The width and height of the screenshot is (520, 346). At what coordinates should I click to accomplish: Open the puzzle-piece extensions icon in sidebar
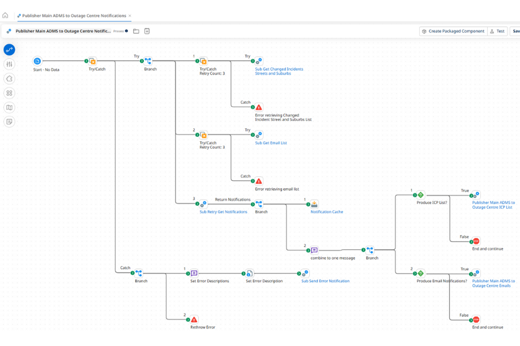coord(9,79)
